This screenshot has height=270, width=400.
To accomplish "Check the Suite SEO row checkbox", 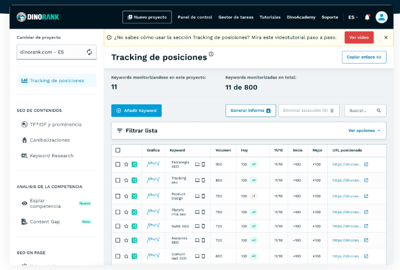I will tap(118, 226).
